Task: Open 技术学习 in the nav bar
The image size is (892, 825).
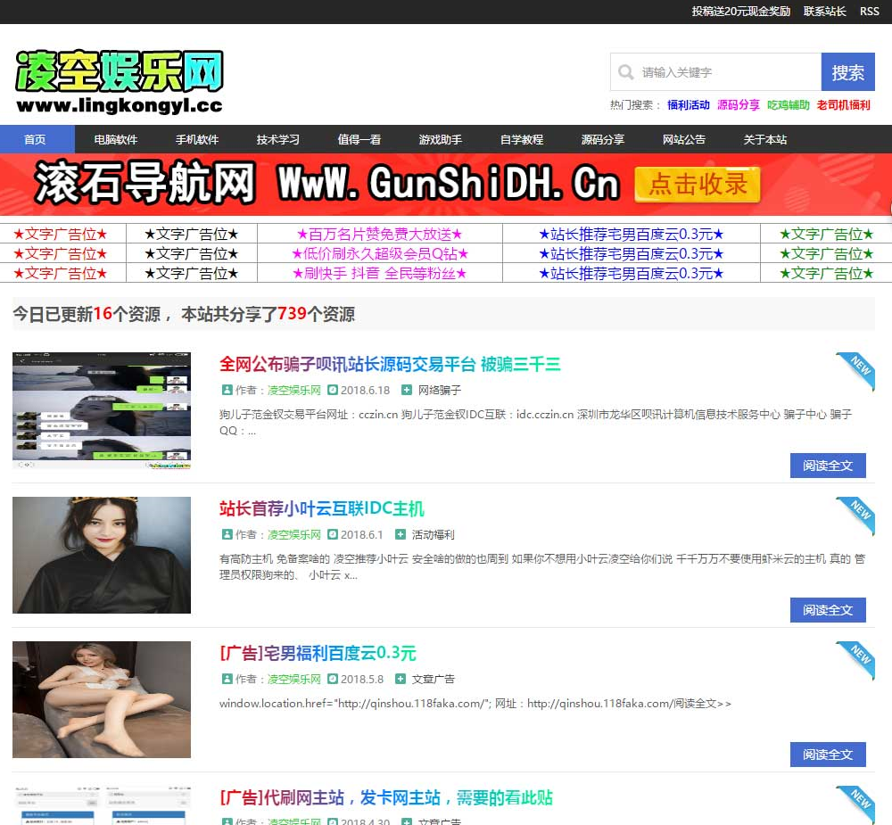Action: (277, 139)
